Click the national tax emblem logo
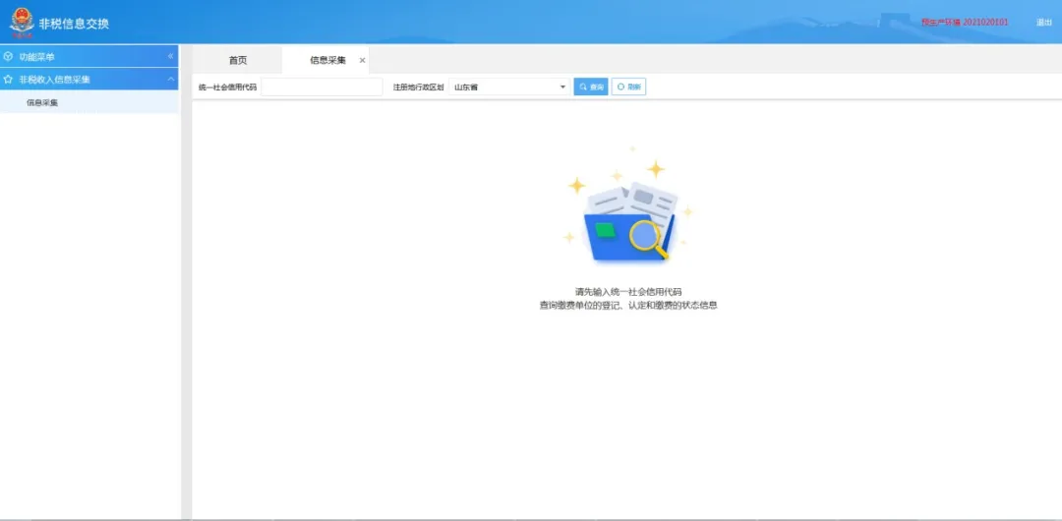 (x=21, y=22)
